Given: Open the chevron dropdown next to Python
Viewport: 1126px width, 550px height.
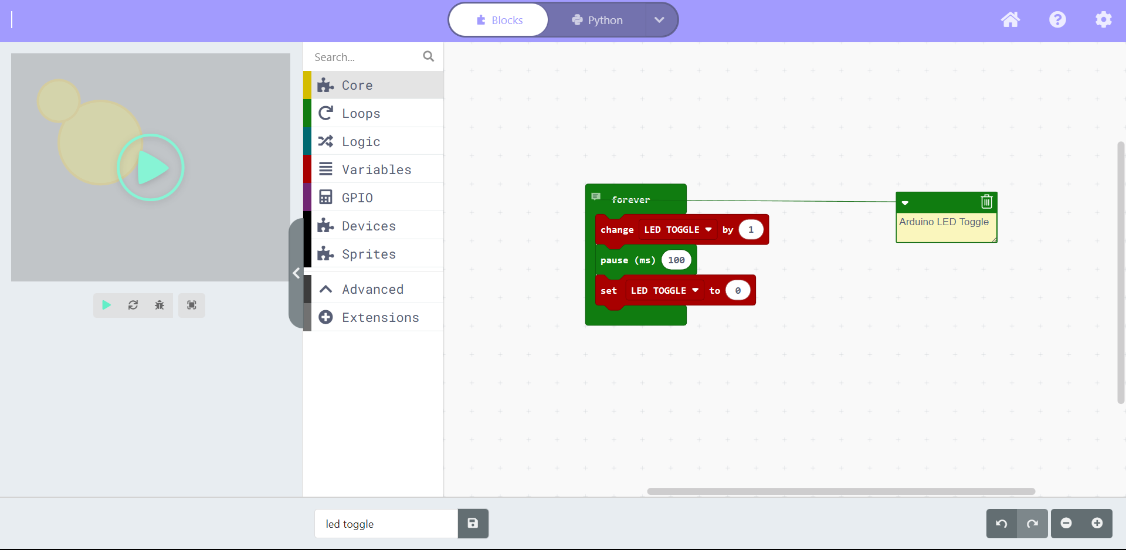Looking at the screenshot, I should 659,19.
